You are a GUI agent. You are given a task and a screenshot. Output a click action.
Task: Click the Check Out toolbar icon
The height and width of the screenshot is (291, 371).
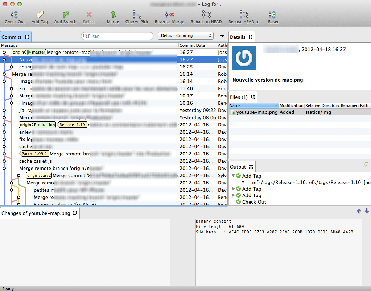click(x=15, y=15)
